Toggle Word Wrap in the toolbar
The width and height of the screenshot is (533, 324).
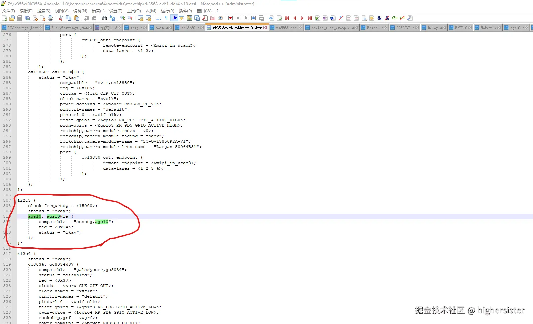(x=159, y=18)
